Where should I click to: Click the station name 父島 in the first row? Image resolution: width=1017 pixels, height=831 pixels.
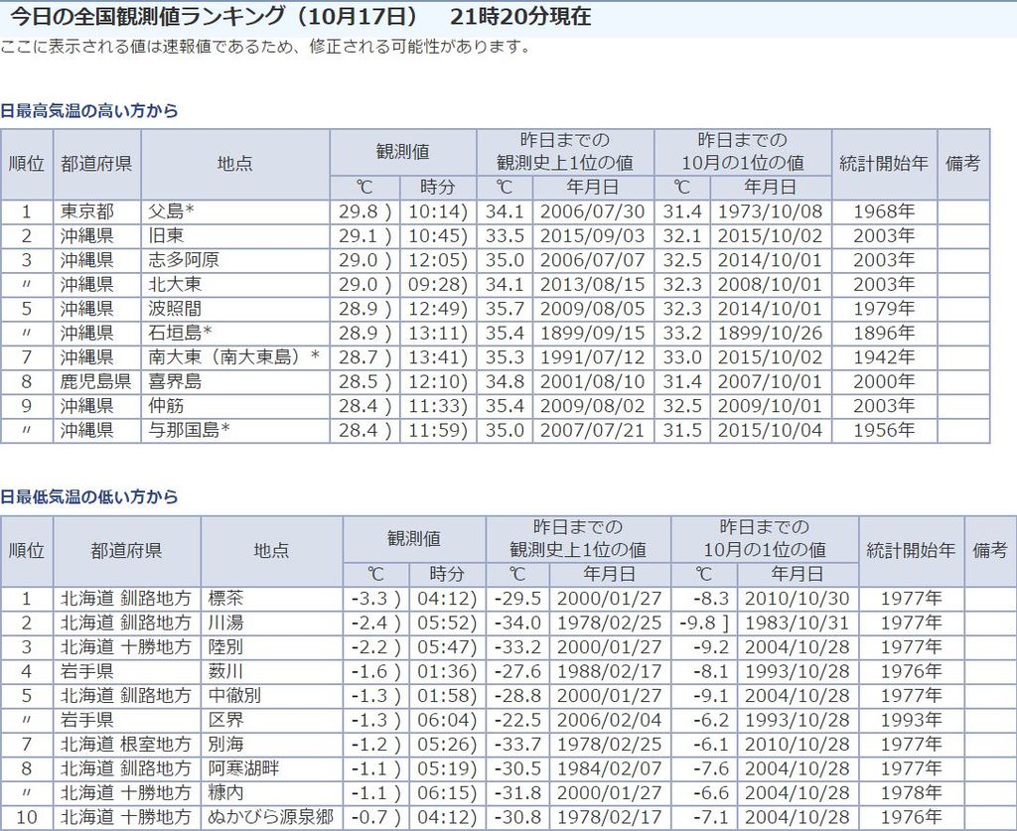pos(171,211)
